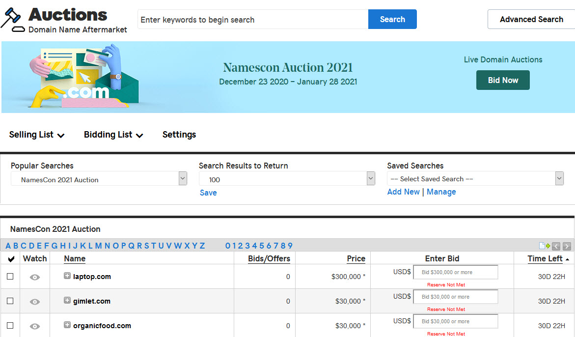
Task: Sort by the Bids/Offers column header
Action: point(269,258)
